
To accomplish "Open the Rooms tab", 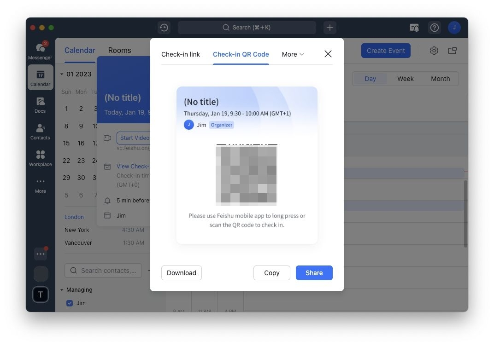I will [119, 51].
